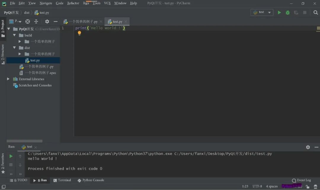320x190 pixels.
Task: Hide the Project tool window
Action: 55,21
